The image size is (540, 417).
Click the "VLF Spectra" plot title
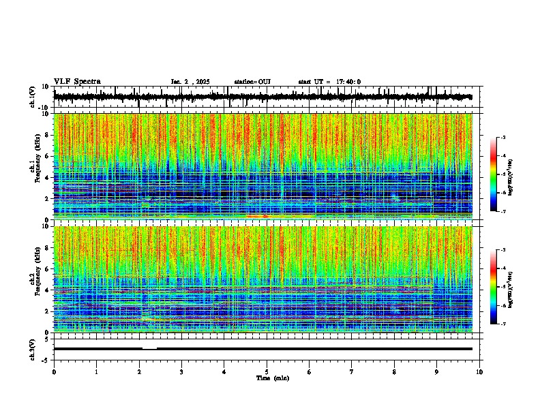[x=77, y=82]
